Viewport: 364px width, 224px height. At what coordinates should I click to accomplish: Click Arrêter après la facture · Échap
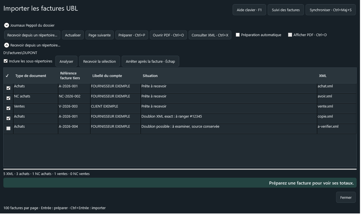click(x=150, y=61)
